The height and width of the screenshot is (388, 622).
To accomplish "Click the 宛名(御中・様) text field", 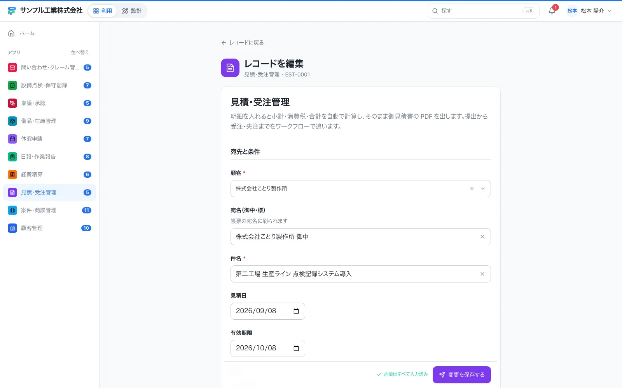I will tap(361, 237).
